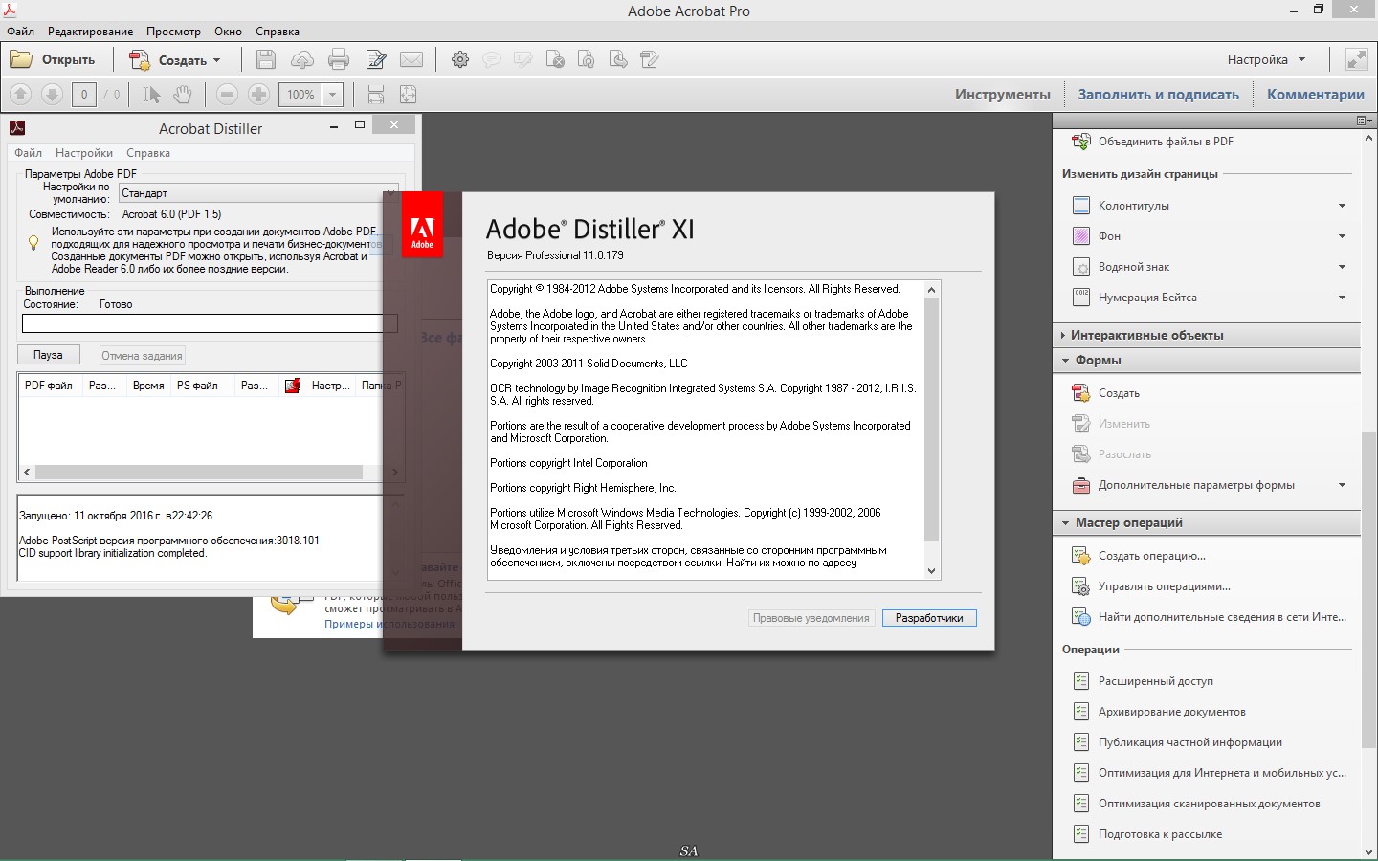Switch to Заполнить и подписать tab
This screenshot has width=1378, height=861.
pos(1158,95)
